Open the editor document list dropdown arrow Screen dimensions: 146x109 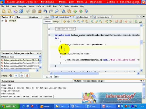(x=144, y=17)
